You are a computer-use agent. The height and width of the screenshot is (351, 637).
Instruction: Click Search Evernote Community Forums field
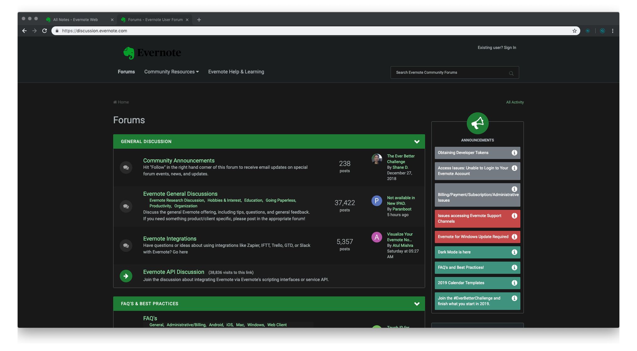(x=455, y=72)
